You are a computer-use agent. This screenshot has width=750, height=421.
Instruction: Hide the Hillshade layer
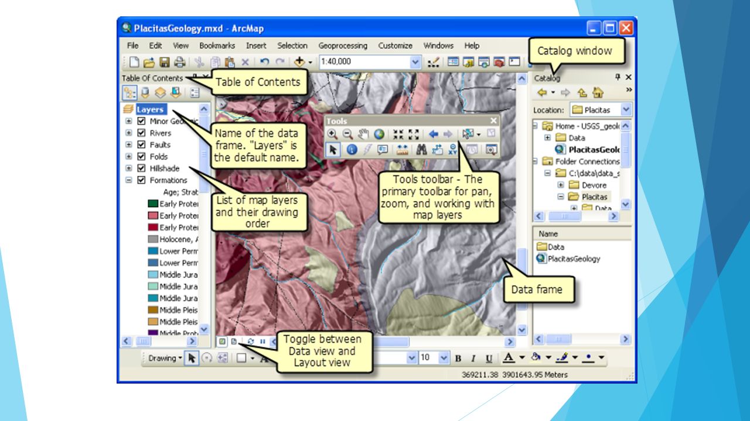tap(141, 168)
